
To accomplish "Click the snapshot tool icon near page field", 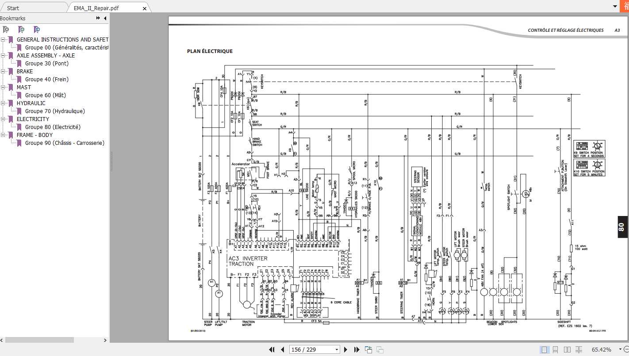I will pos(380,349).
